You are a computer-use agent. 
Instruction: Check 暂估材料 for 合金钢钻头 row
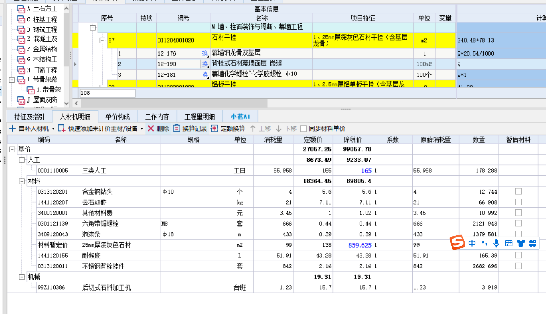(518, 191)
